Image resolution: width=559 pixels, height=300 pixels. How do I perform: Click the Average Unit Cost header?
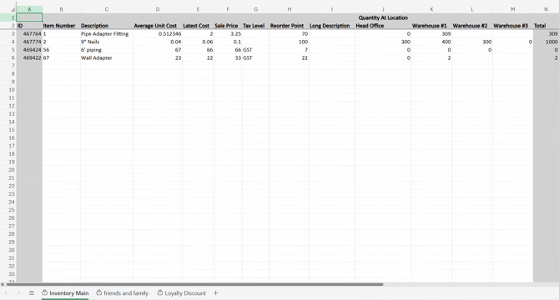point(158,26)
